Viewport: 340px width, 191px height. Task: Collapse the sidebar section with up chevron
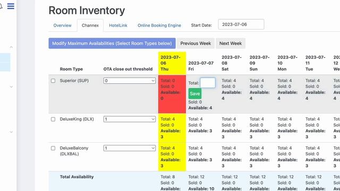point(11,47)
